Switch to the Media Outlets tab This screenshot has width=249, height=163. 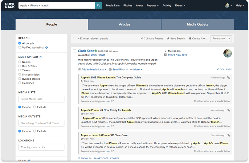click(197, 24)
